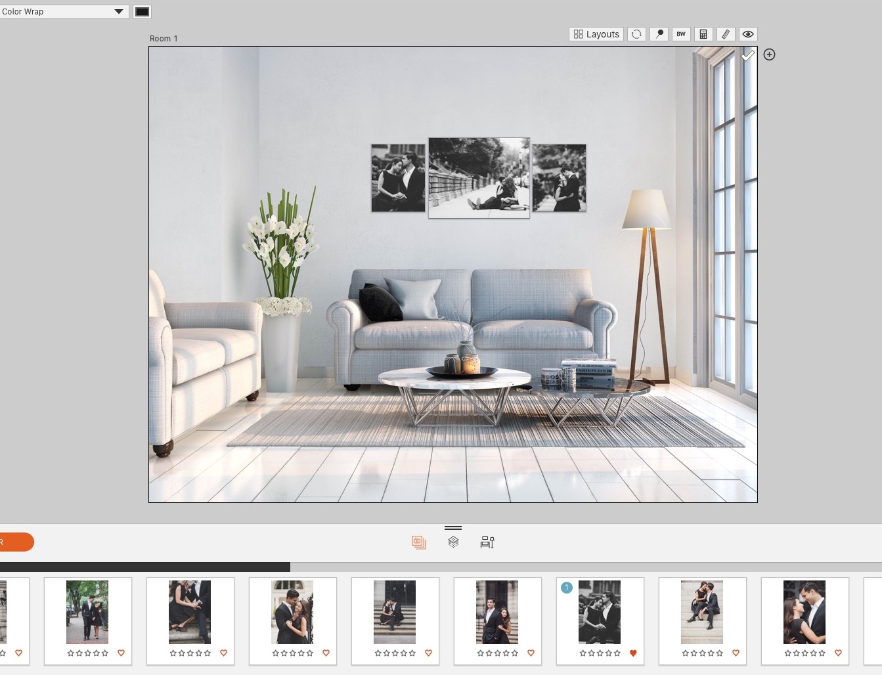Favorite the couple walking on sidewalk photo
Image resolution: width=882 pixels, height=675 pixels.
point(121,653)
